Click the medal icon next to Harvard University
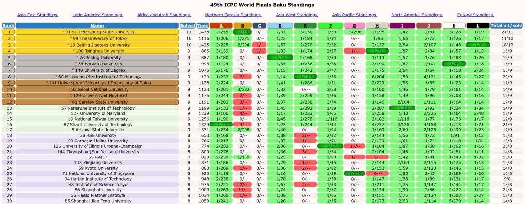 point(77,63)
